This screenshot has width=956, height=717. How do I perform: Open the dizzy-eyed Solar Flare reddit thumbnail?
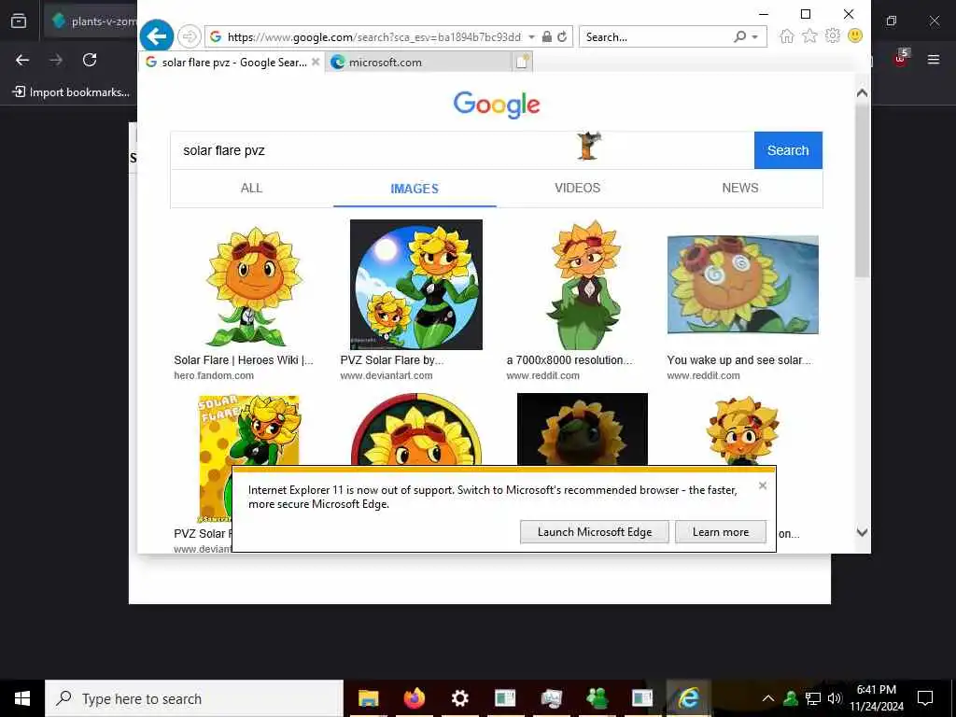point(742,285)
